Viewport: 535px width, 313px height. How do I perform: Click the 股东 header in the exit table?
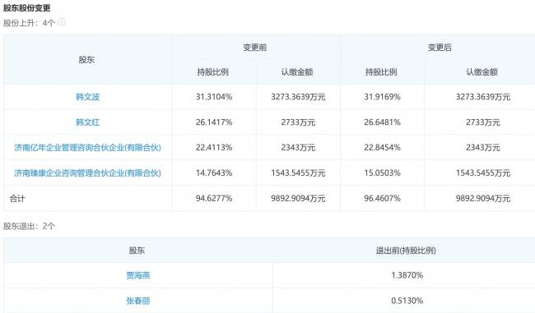pos(137,251)
